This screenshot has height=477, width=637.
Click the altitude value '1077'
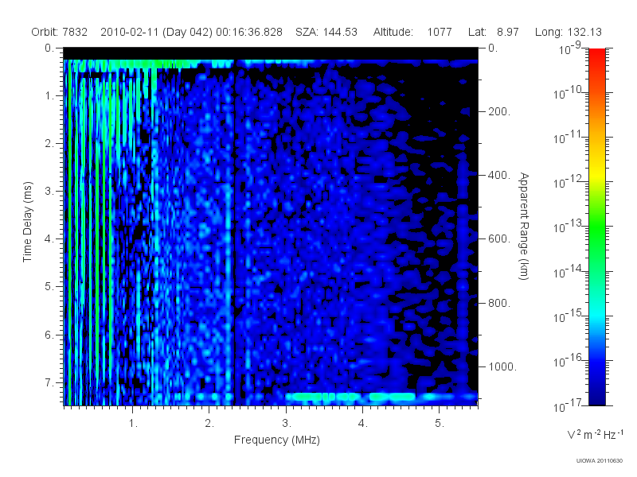click(440, 32)
